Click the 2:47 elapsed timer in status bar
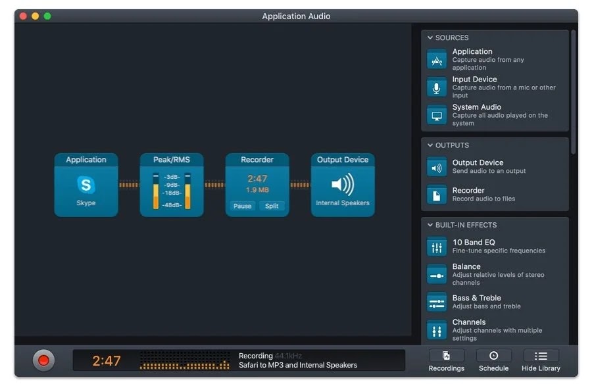 107,361
